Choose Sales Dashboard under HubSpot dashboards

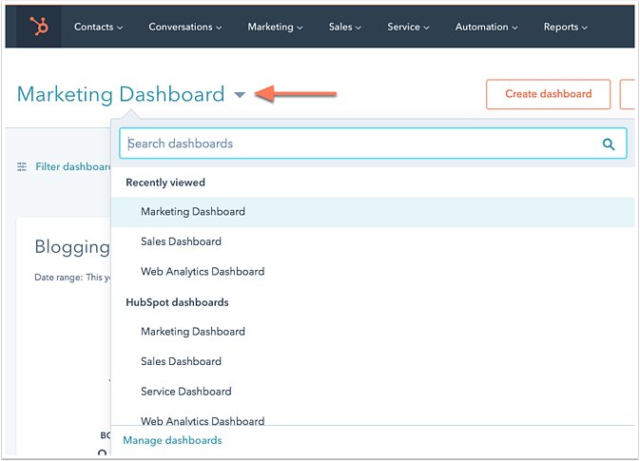point(181,361)
